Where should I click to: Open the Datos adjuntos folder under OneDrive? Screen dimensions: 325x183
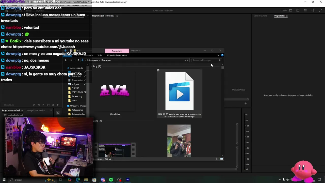78,114
